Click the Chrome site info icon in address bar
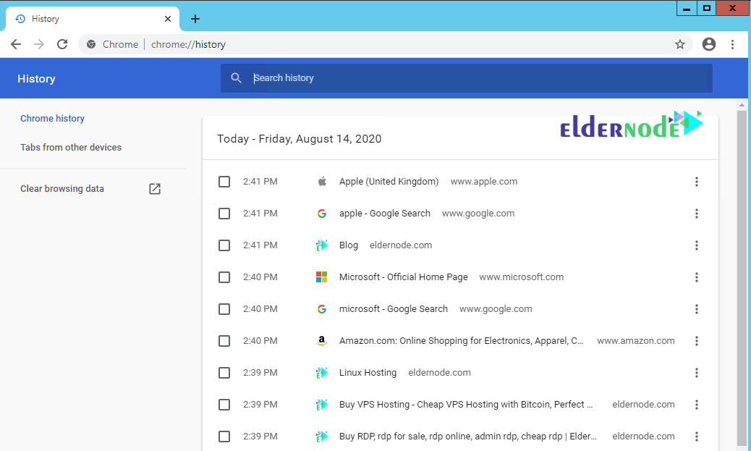This screenshot has width=751, height=451. point(91,45)
